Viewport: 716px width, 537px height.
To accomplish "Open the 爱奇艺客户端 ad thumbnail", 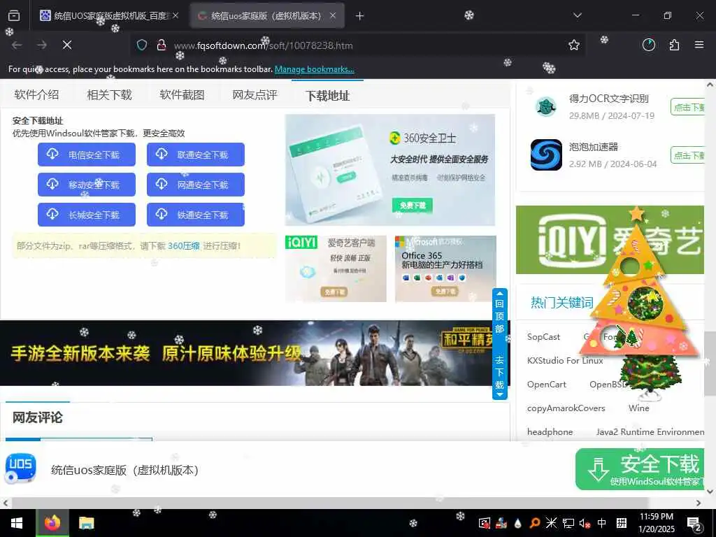I will [x=336, y=268].
